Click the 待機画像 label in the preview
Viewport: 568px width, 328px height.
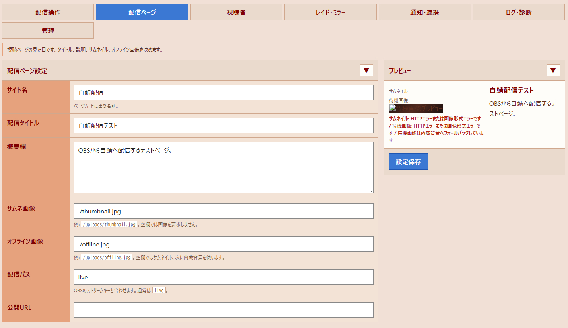click(x=398, y=101)
